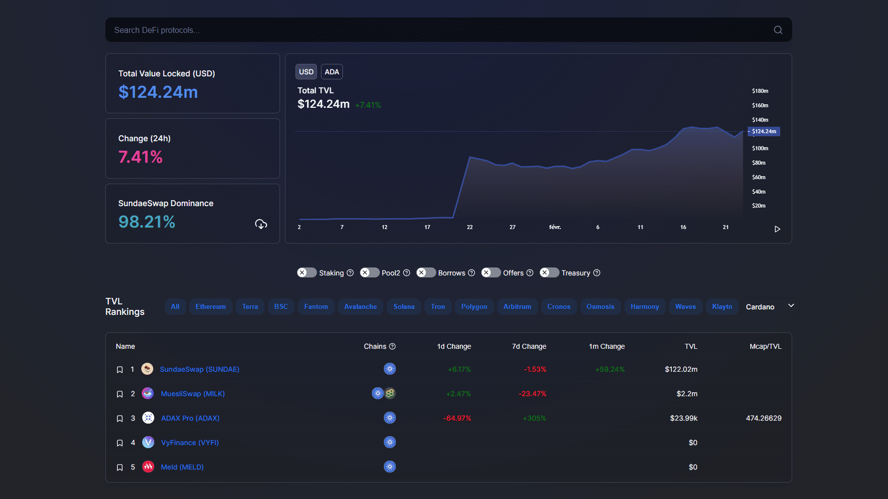Click the SundaeSwap logo icon
The height and width of the screenshot is (499, 888).
point(147,369)
